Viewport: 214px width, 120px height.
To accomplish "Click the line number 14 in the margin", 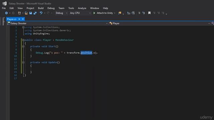I will click(x=15, y=69).
